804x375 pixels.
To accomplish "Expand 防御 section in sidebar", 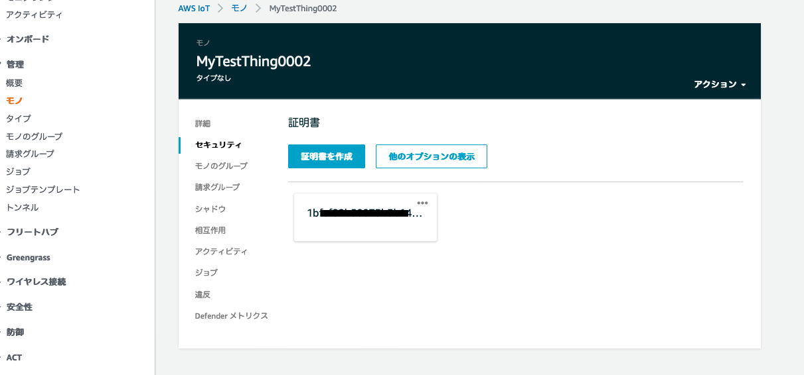I will [15, 332].
